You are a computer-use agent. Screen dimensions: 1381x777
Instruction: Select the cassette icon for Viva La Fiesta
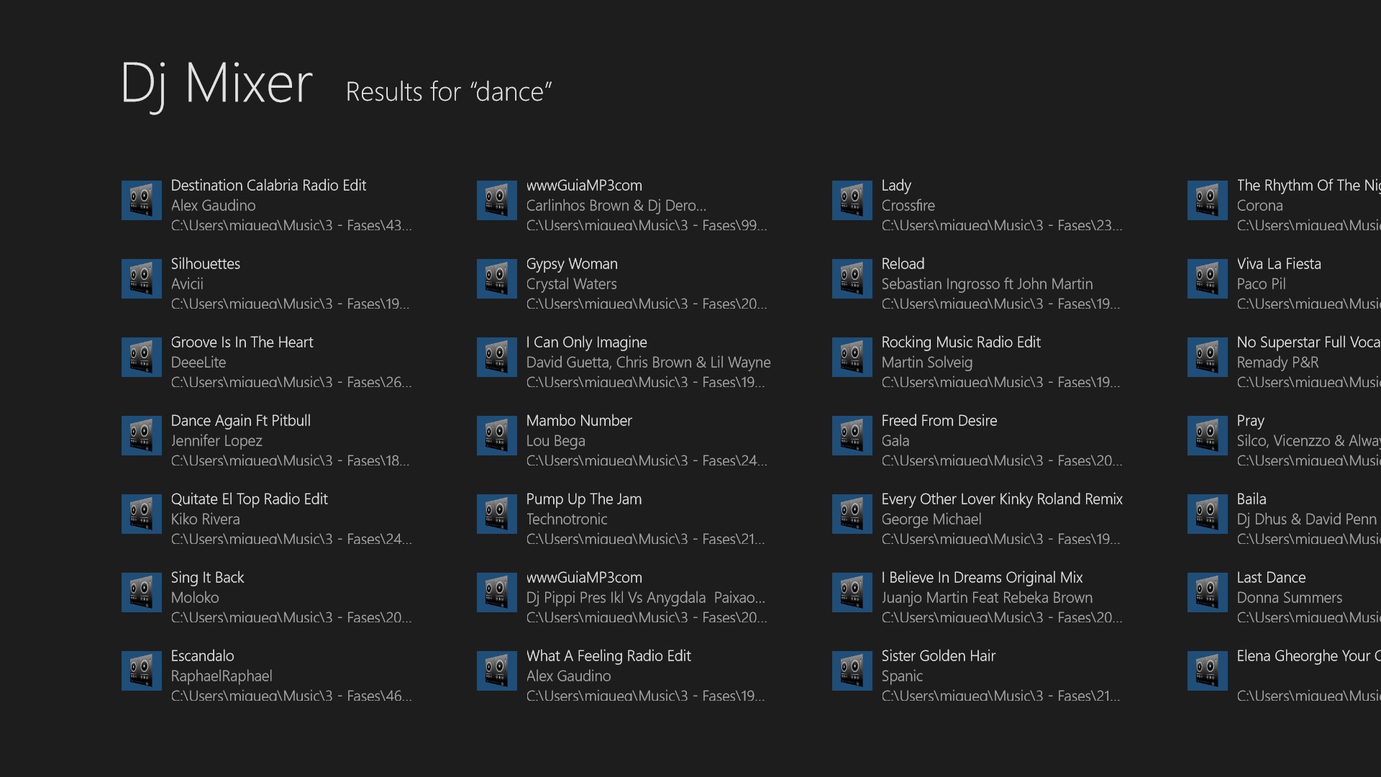(1207, 278)
